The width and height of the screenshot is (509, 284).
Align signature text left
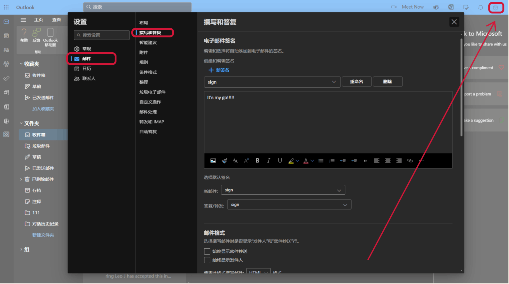pos(377,161)
